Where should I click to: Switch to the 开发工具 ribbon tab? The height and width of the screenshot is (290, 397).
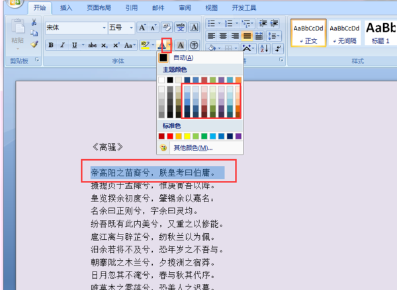244,8
